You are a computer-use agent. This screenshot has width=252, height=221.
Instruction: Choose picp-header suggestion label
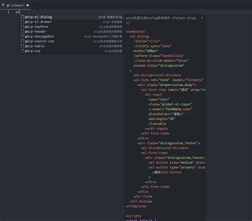[36, 31]
